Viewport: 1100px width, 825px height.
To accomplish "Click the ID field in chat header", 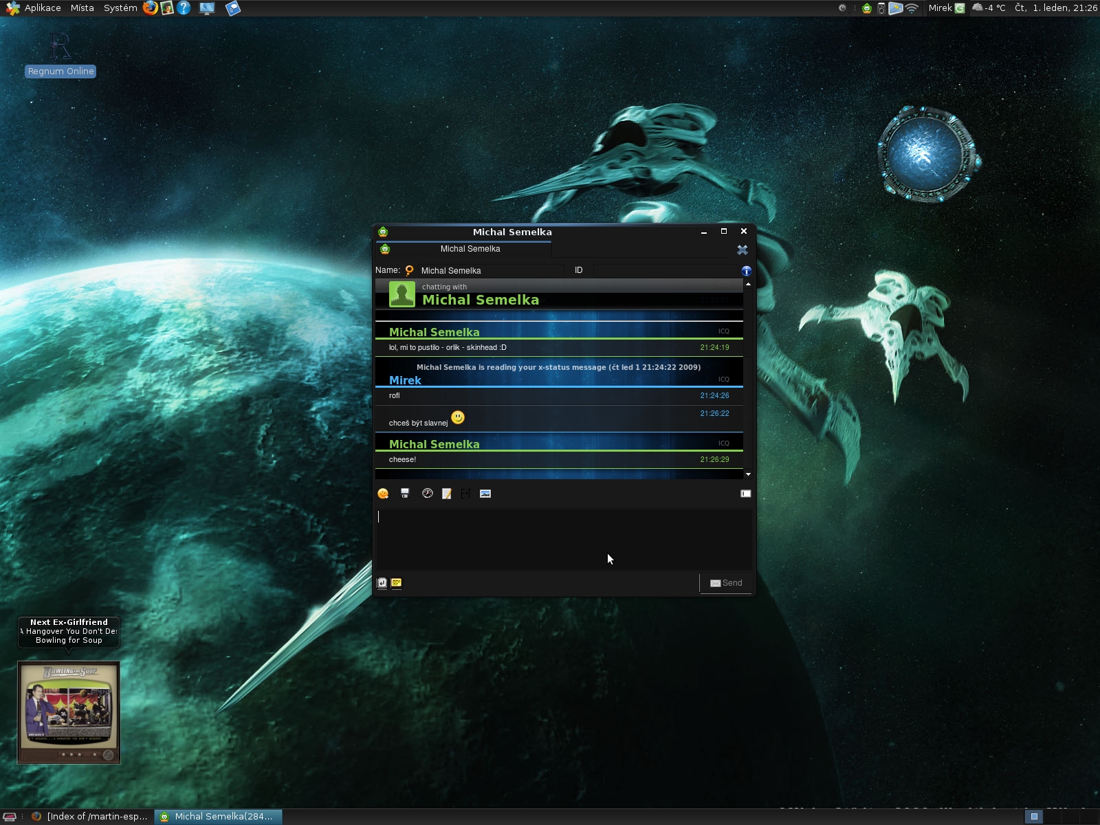I will click(x=665, y=271).
